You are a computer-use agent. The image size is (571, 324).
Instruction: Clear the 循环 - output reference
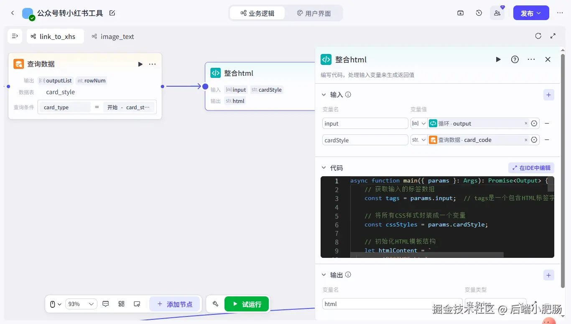526,123
